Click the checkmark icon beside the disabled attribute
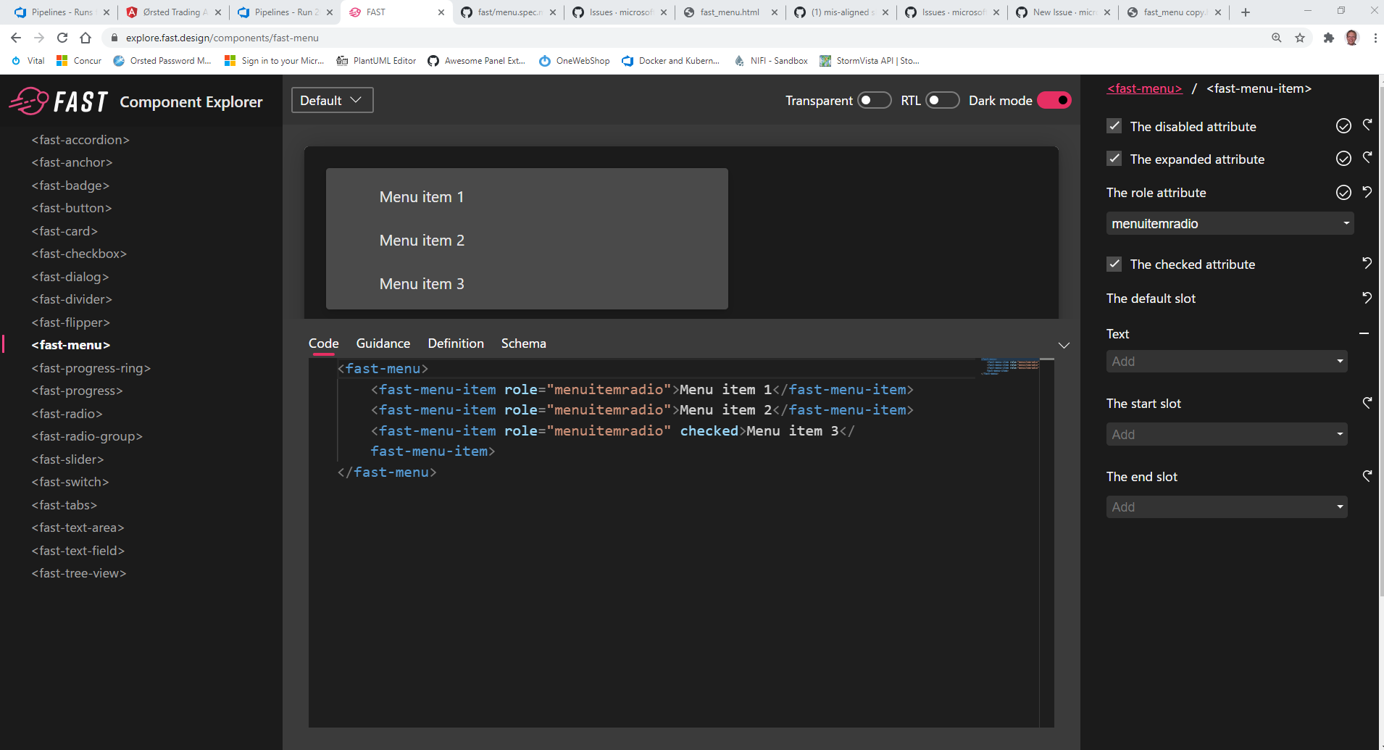 1344,125
